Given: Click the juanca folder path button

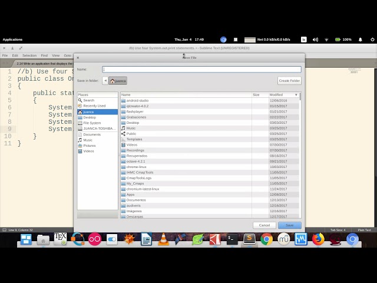Looking at the screenshot, I should [118, 81].
